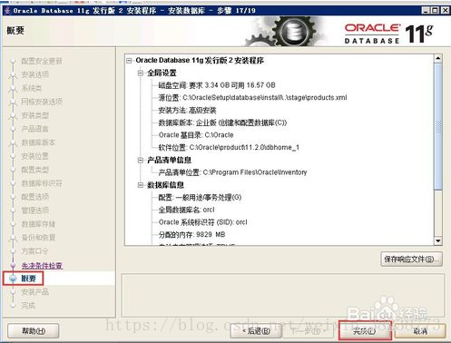Go back with the 后退(B) button
451x343 pixels.
coord(256,331)
